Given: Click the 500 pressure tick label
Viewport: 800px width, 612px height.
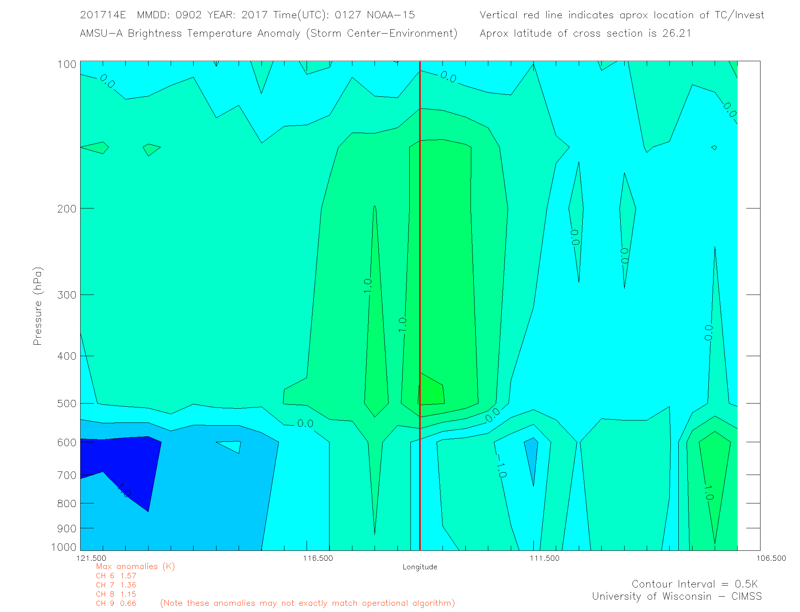Looking at the screenshot, I should click(66, 404).
